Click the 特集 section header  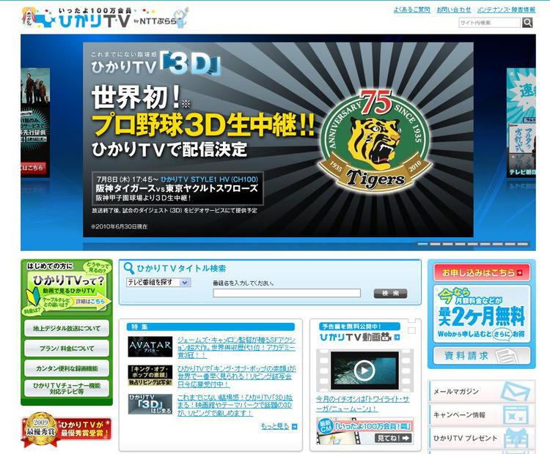coord(210,327)
